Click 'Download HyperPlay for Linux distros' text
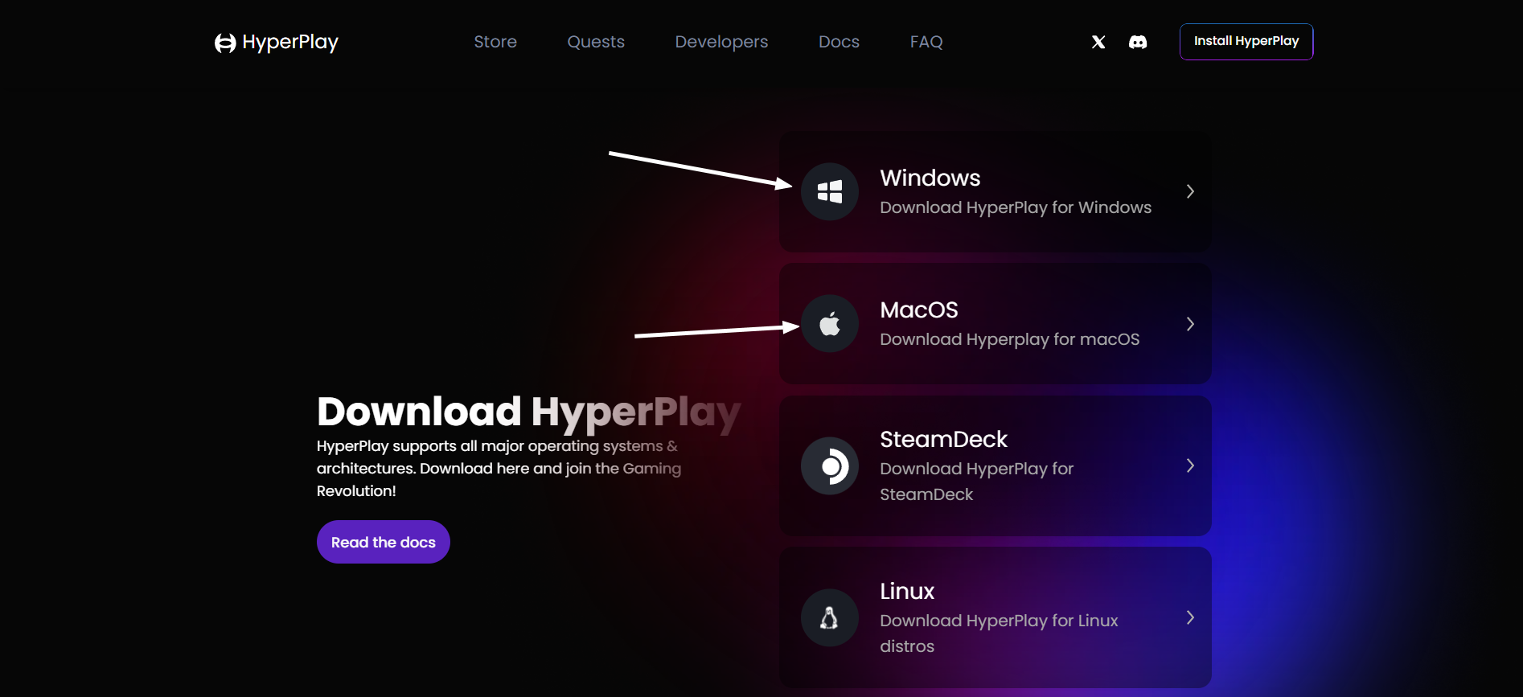This screenshot has height=697, width=1523. 999,633
